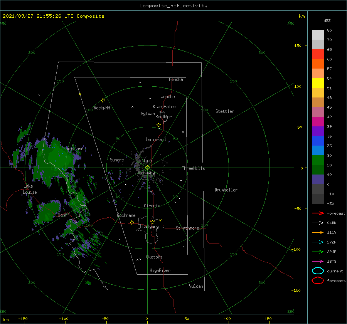Click the Blackfalds town label

(x=164, y=107)
